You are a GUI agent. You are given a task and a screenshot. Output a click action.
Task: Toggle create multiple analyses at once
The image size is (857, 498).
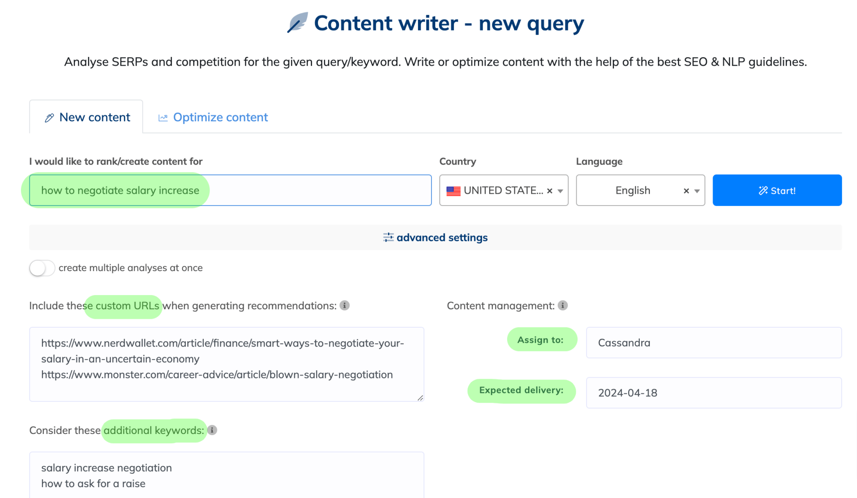point(42,268)
